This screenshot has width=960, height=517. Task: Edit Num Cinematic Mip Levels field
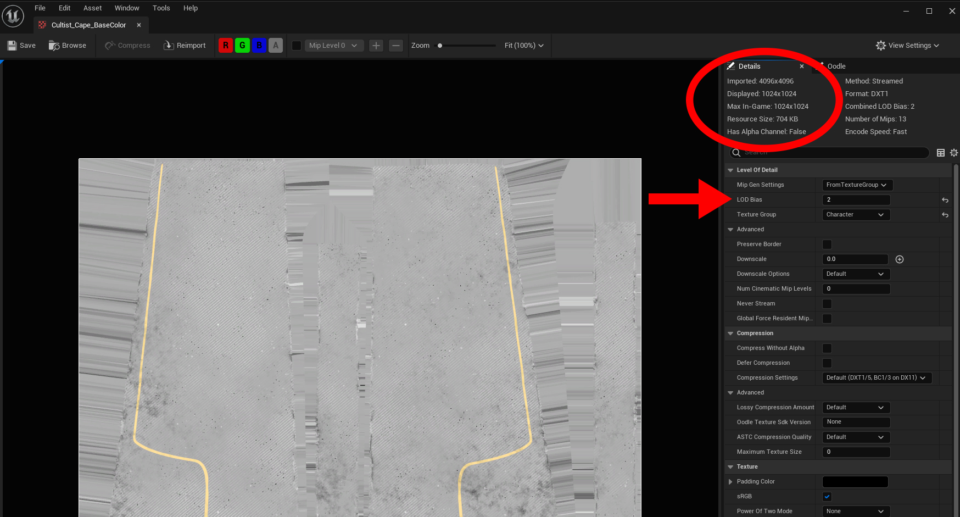(856, 289)
